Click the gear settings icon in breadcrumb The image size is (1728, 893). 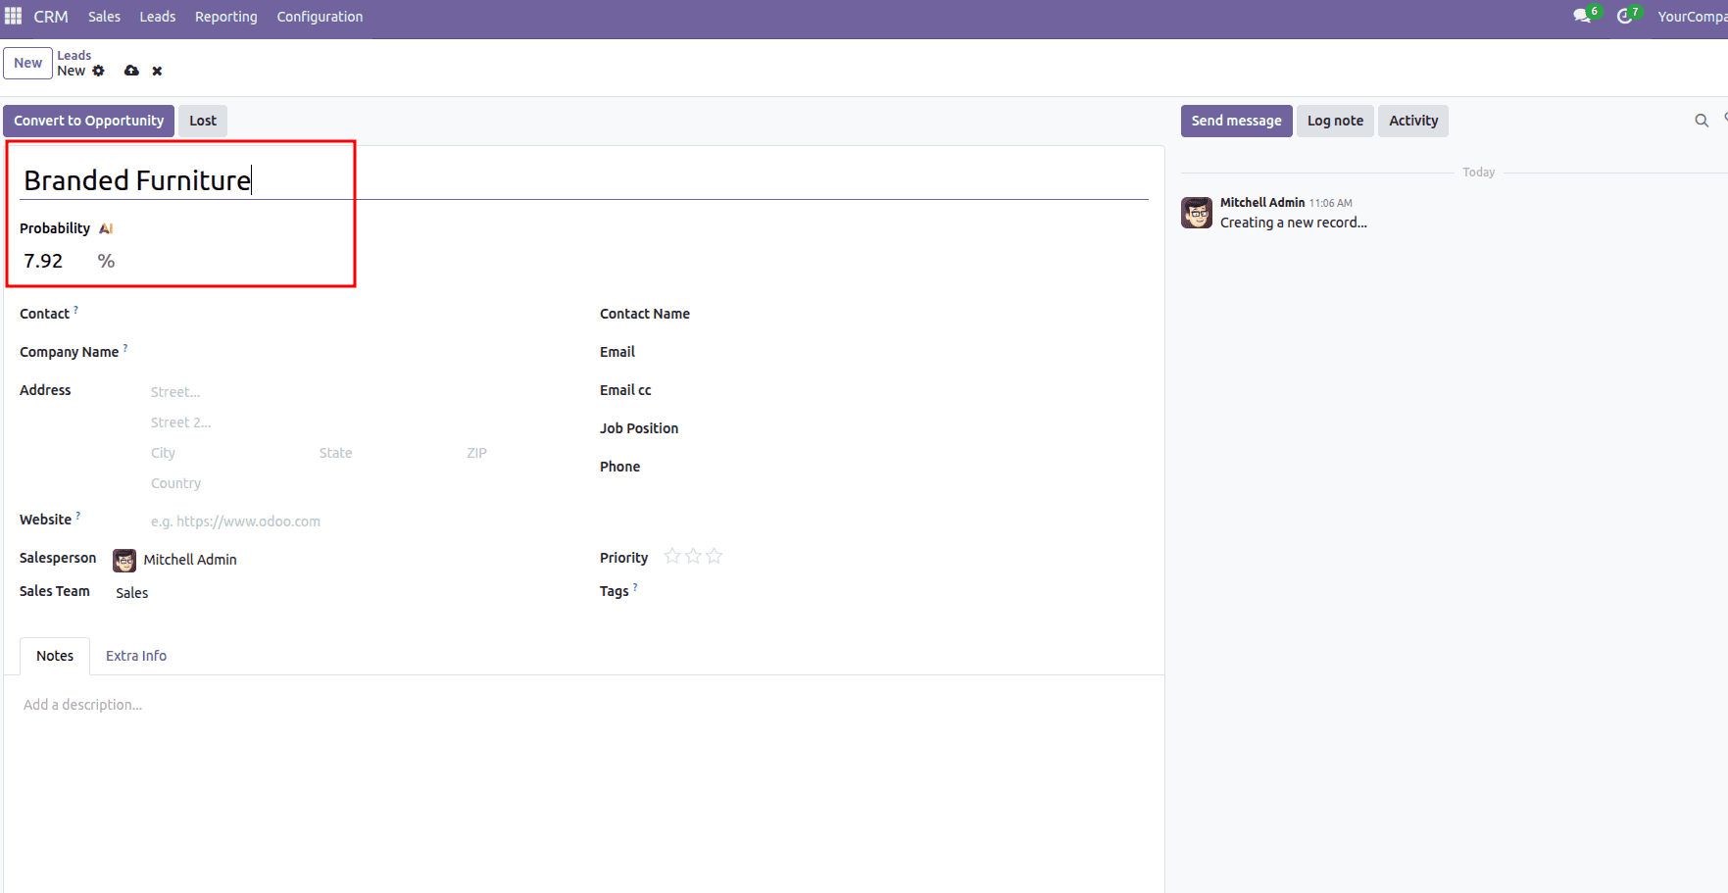[98, 71]
